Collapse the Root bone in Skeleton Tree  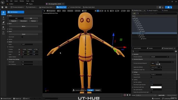133,18
